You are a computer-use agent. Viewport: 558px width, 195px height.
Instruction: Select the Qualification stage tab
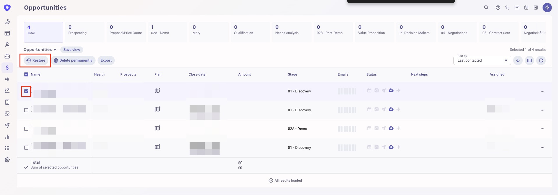pyautogui.click(x=250, y=32)
